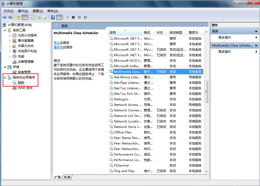The image size is (260, 186).
Task: Click the Restart service toolbar icon
Action: (85, 17)
